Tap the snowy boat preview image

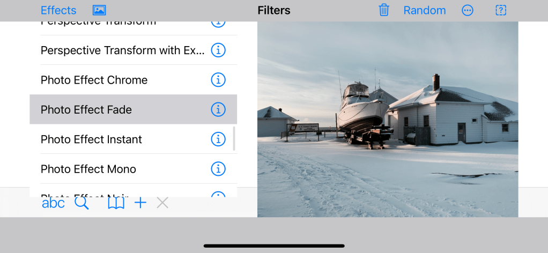click(388, 119)
